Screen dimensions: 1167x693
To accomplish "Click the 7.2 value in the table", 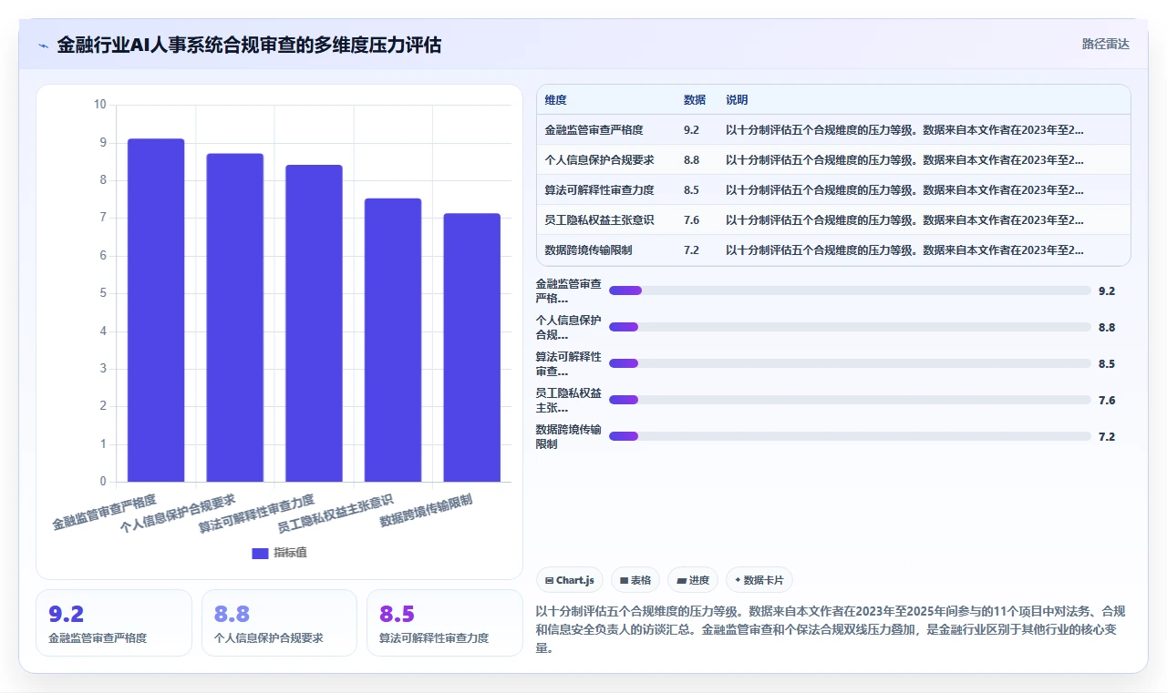I will point(691,250).
